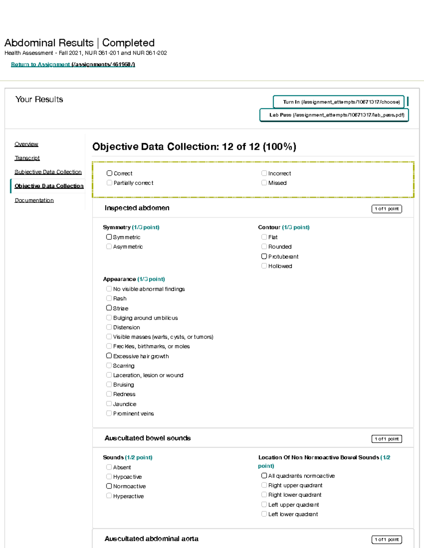Check the Protuberant contour option
424x548 pixels.
(x=264, y=256)
